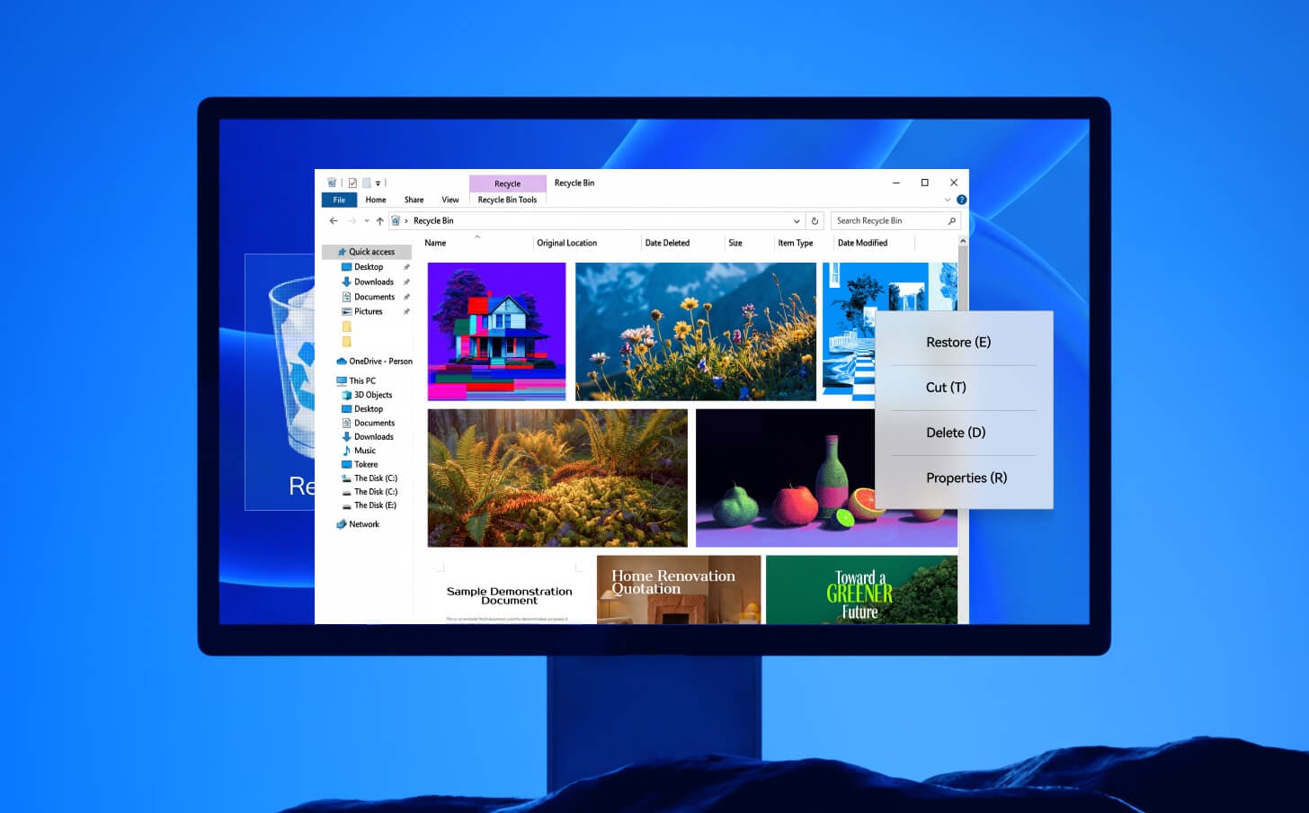
Task: Open the Customize Quick Access Toolbar arrow
Action: pos(378,183)
